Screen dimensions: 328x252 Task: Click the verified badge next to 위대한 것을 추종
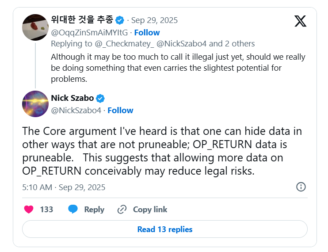tap(120, 20)
